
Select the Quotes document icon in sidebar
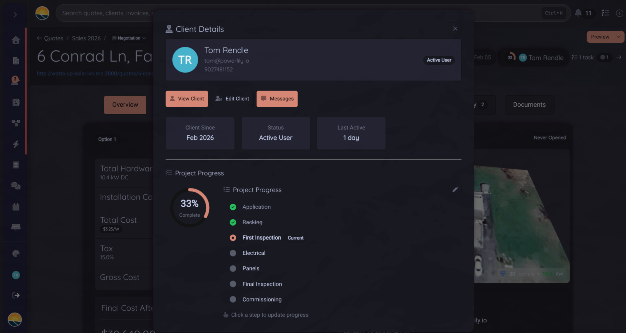pyautogui.click(x=16, y=61)
